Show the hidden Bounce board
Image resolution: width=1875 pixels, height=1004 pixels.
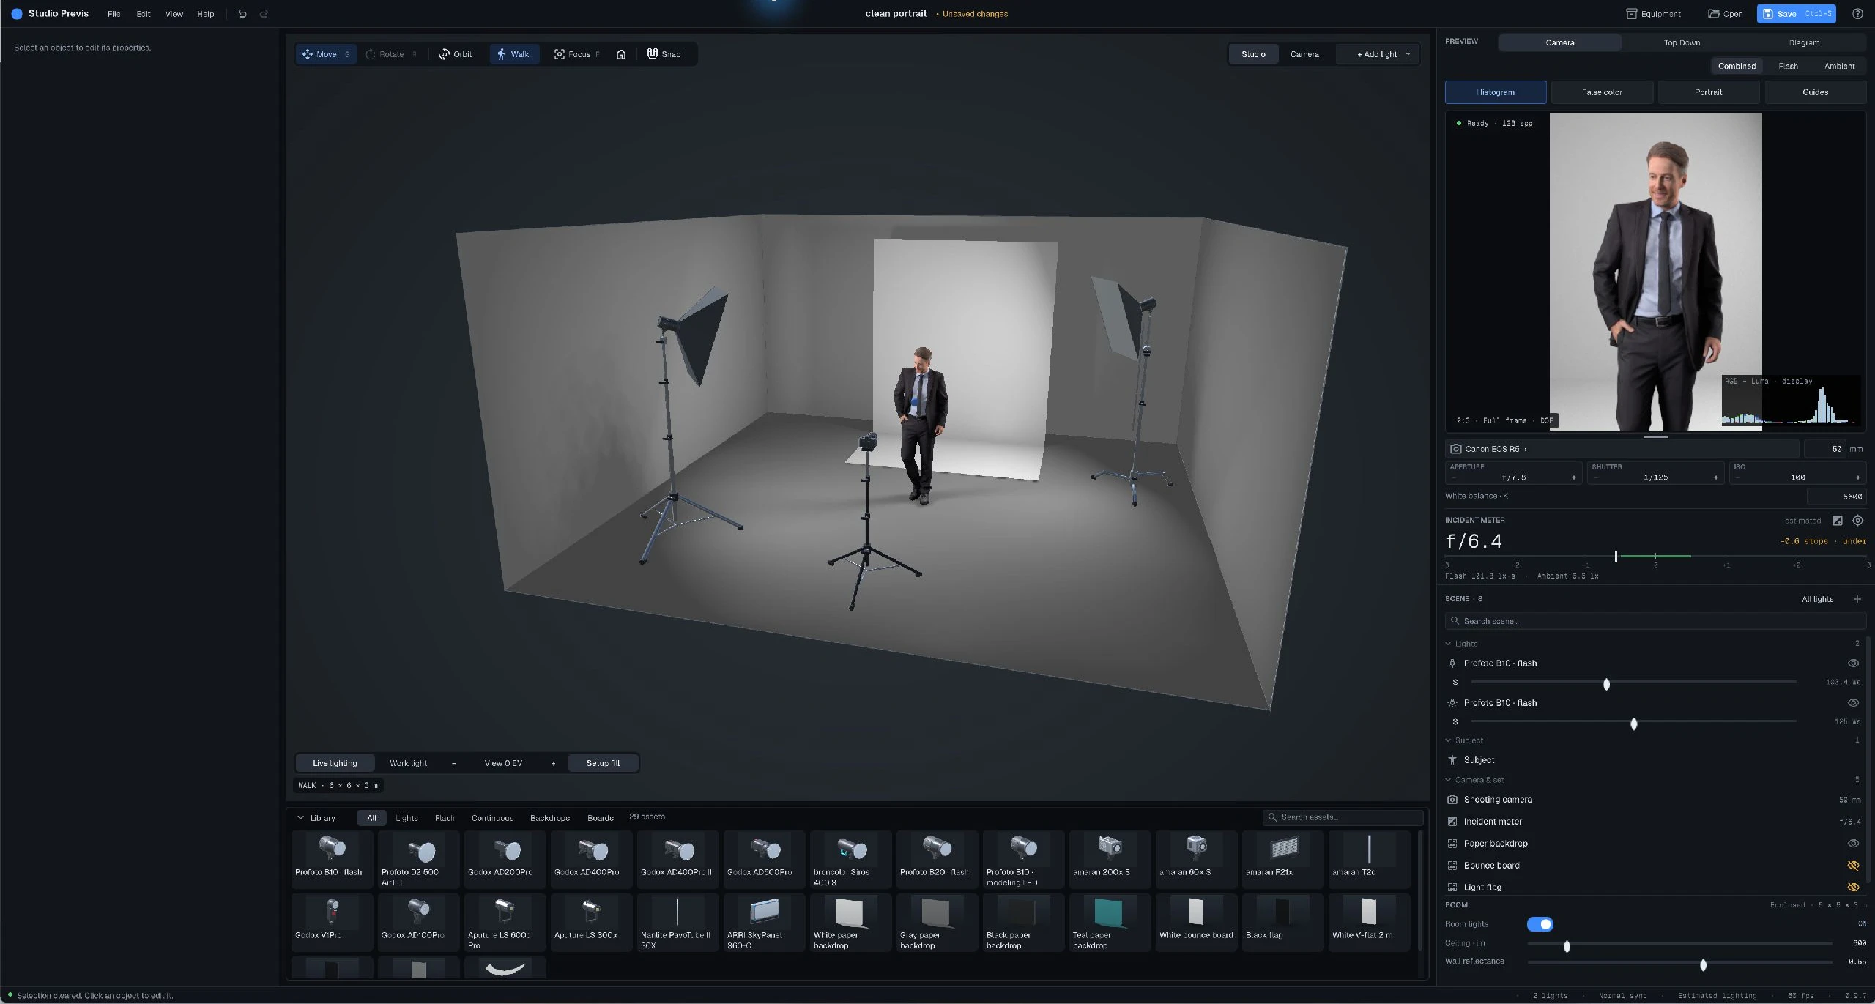1853,866
